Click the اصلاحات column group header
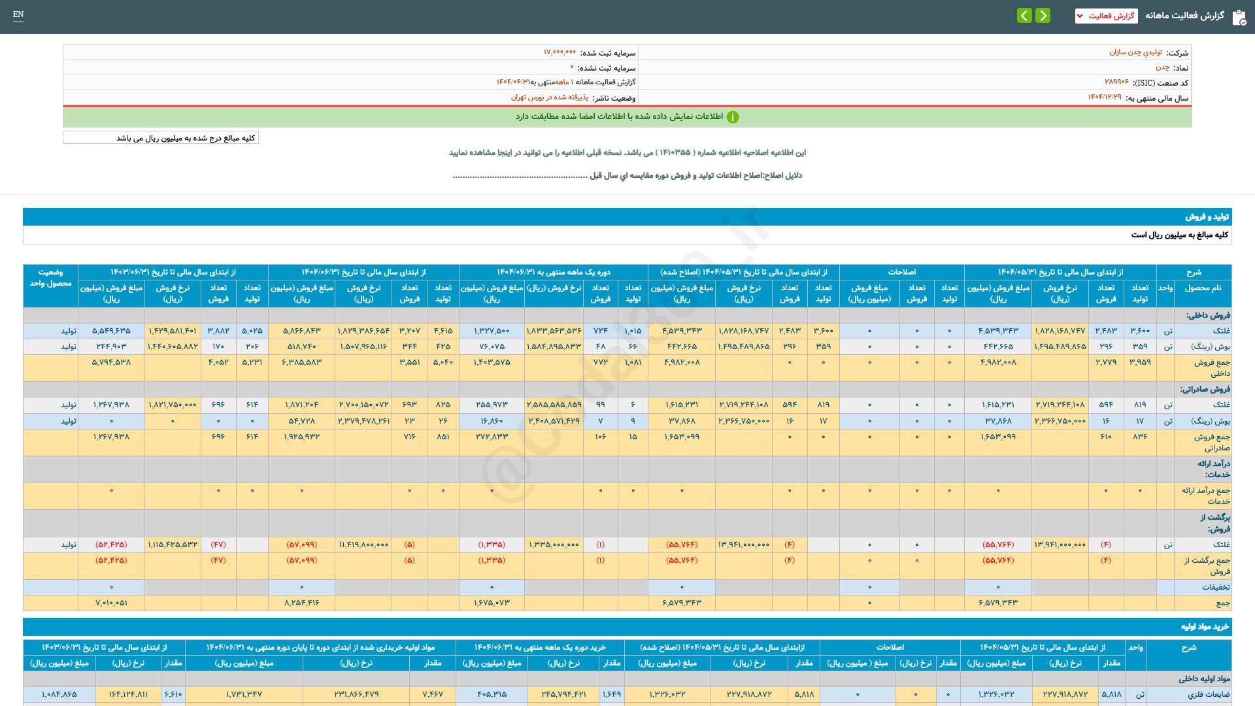 (901, 272)
